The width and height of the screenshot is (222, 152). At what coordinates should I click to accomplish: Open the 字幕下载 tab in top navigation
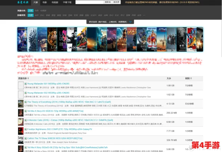(67, 2)
